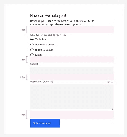127x137 pixels.
Task: Click the Describe your issue paragraph text
Action: [62, 23]
